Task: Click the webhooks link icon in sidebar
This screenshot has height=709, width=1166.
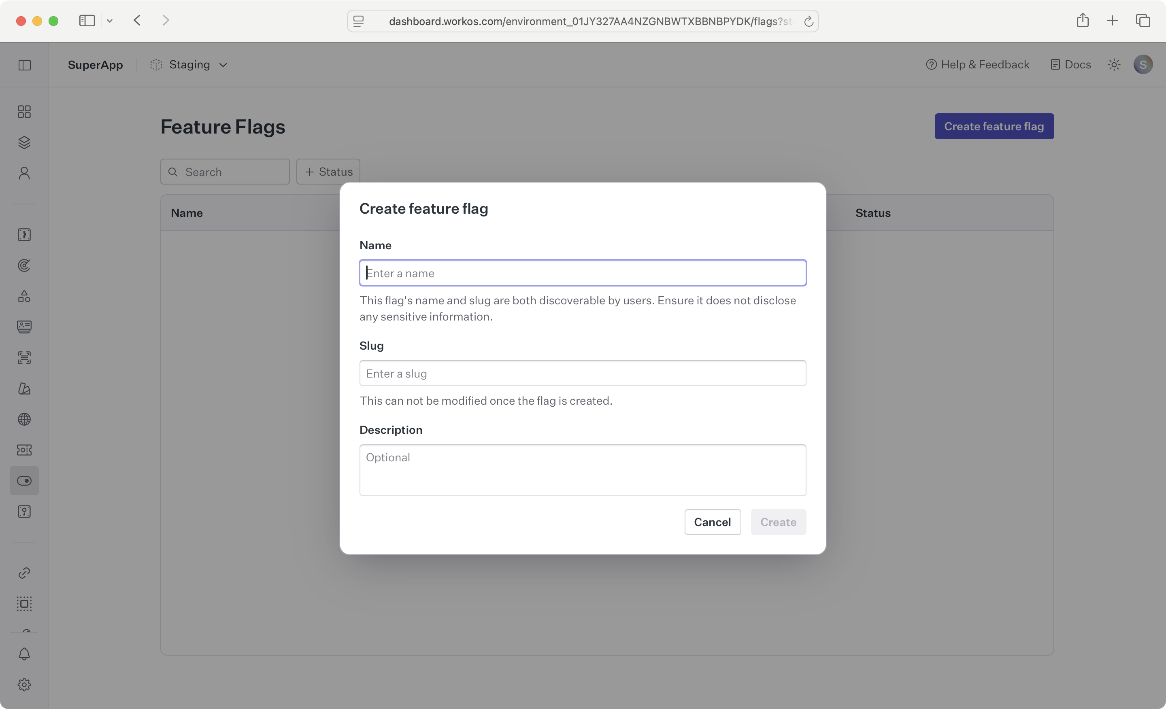Action: [24, 573]
